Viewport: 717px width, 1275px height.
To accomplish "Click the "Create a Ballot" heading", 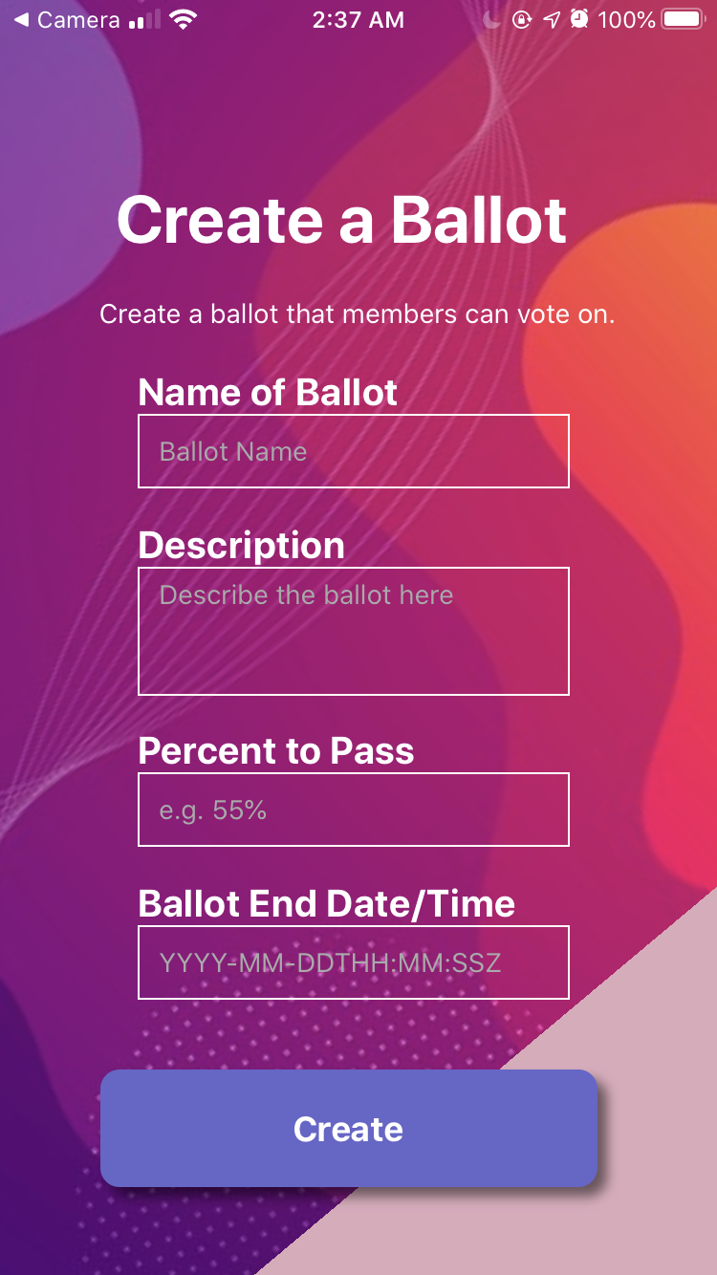I will click(x=342, y=220).
